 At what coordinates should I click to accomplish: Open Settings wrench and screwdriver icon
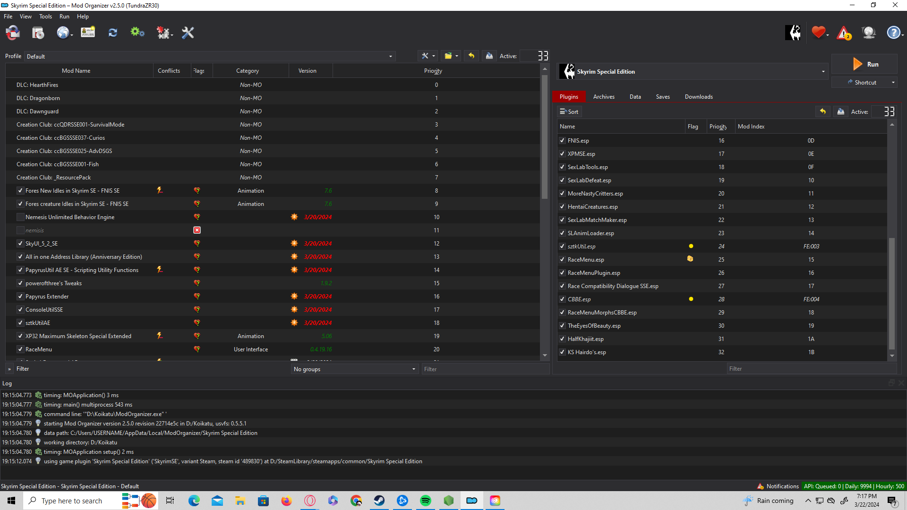pyautogui.click(x=188, y=33)
